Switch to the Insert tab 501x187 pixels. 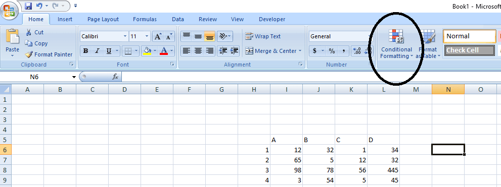pos(65,20)
